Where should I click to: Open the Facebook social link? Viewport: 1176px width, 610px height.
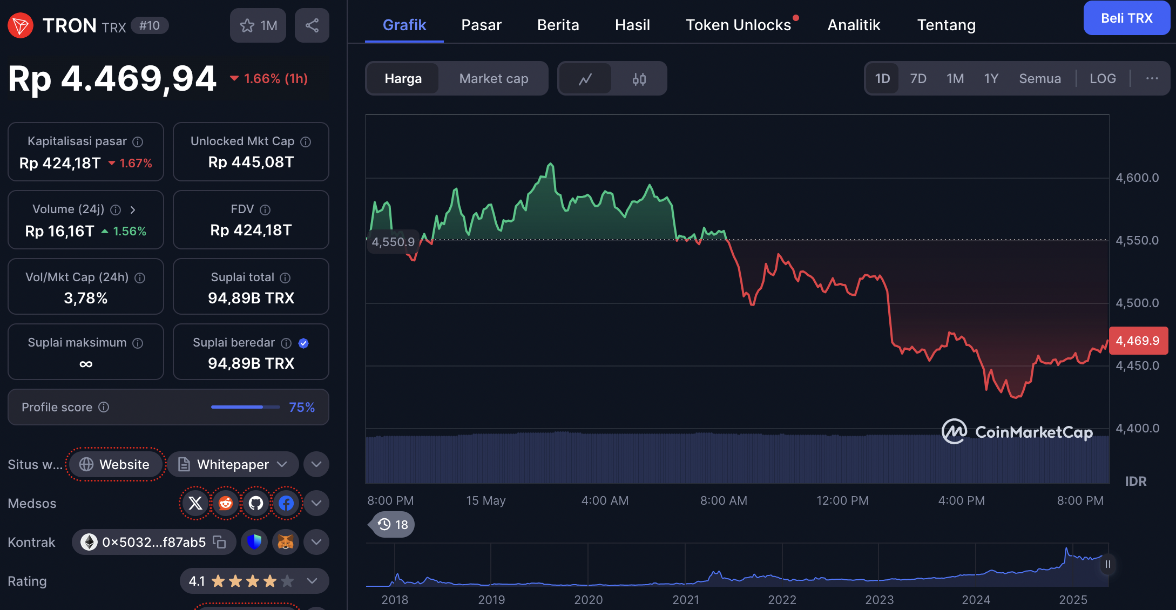coord(286,503)
